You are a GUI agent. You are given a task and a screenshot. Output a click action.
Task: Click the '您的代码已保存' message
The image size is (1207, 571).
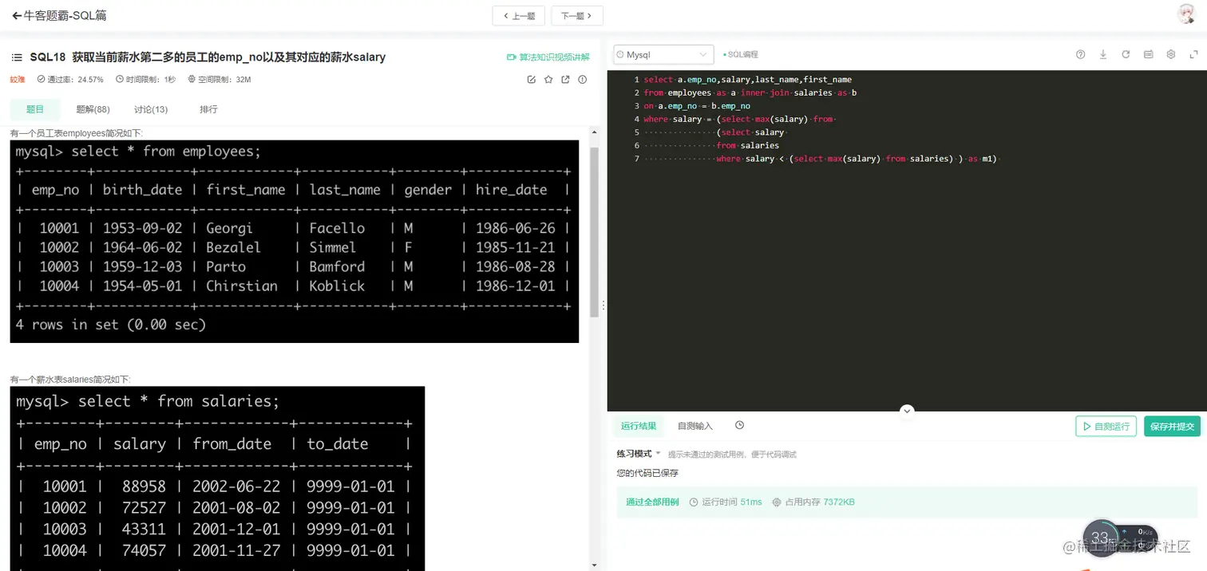[x=647, y=473]
